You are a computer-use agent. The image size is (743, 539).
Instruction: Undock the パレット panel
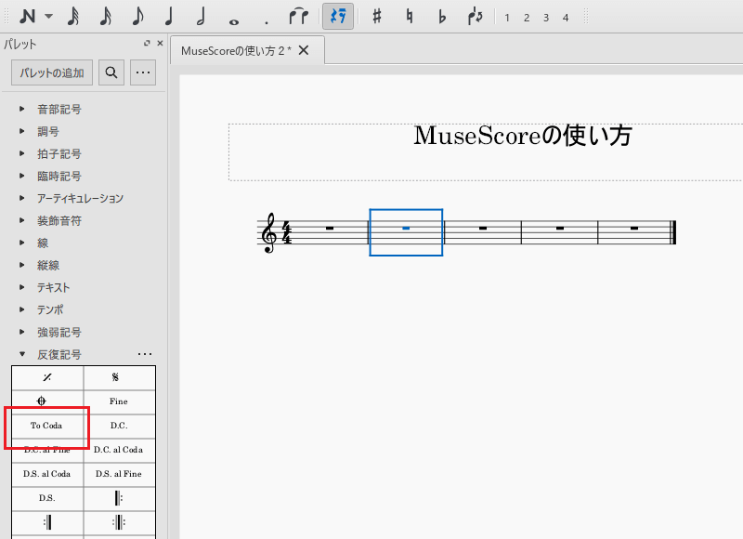(147, 43)
